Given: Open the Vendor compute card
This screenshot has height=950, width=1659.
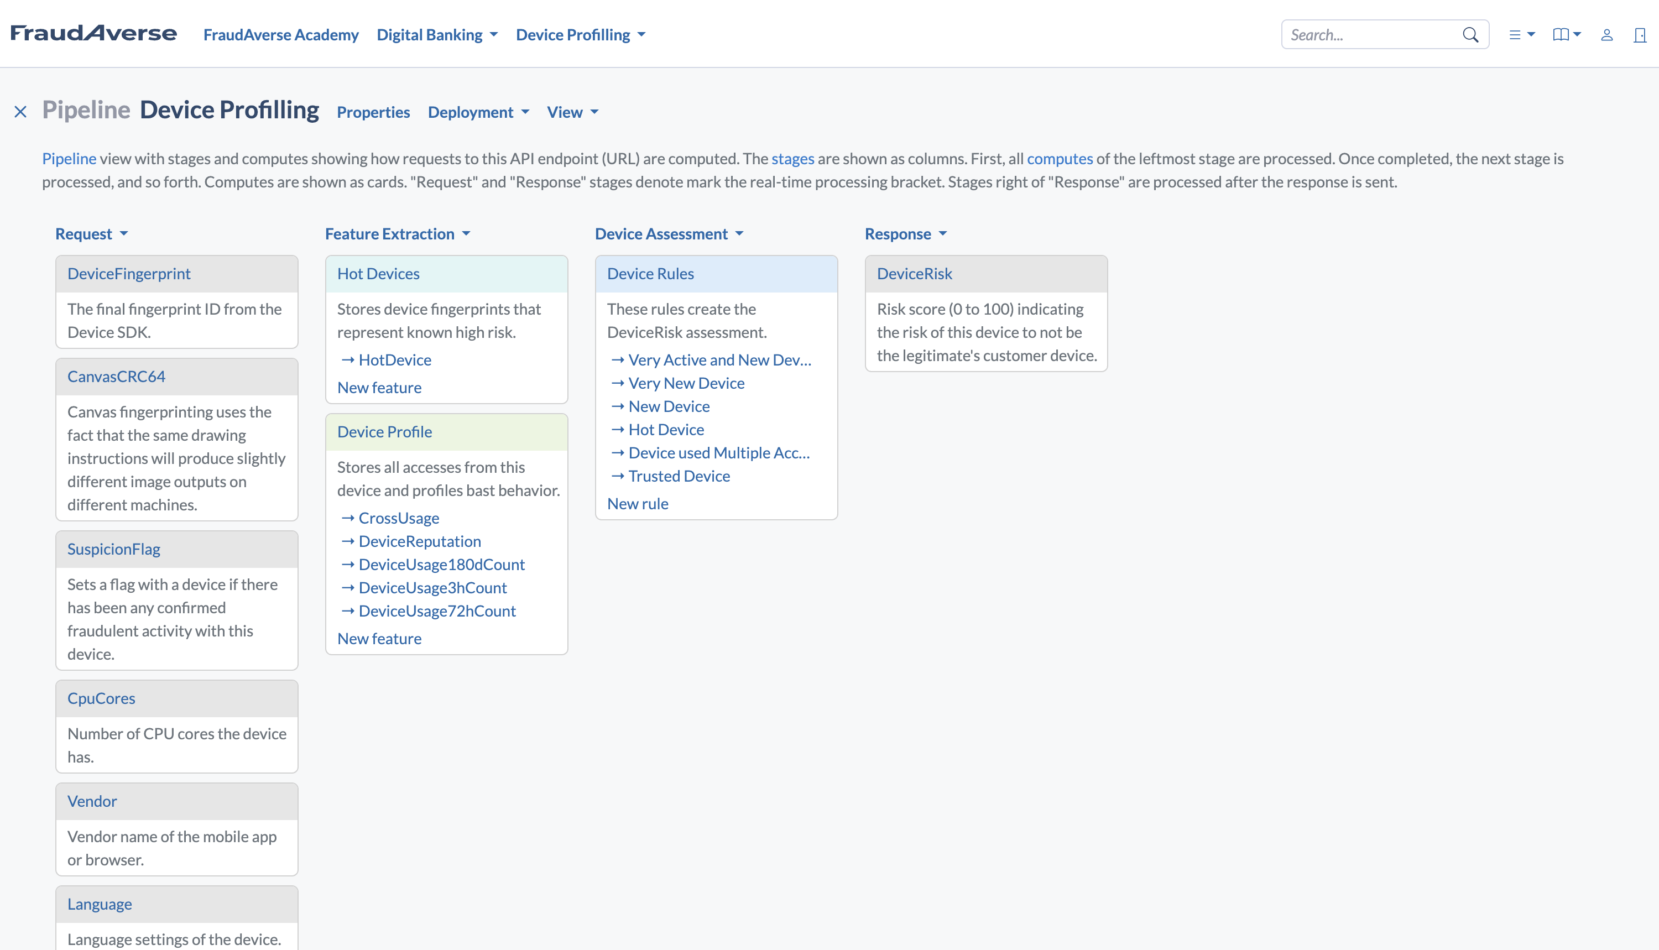Looking at the screenshot, I should [92, 801].
